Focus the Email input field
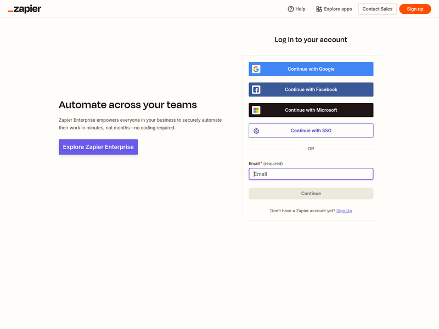Screen dimensions: 439x329 pyautogui.click(x=311, y=174)
